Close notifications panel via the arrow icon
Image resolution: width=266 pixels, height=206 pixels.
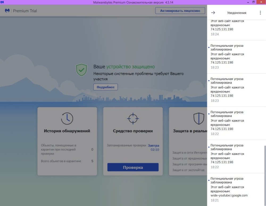pyautogui.click(x=213, y=12)
